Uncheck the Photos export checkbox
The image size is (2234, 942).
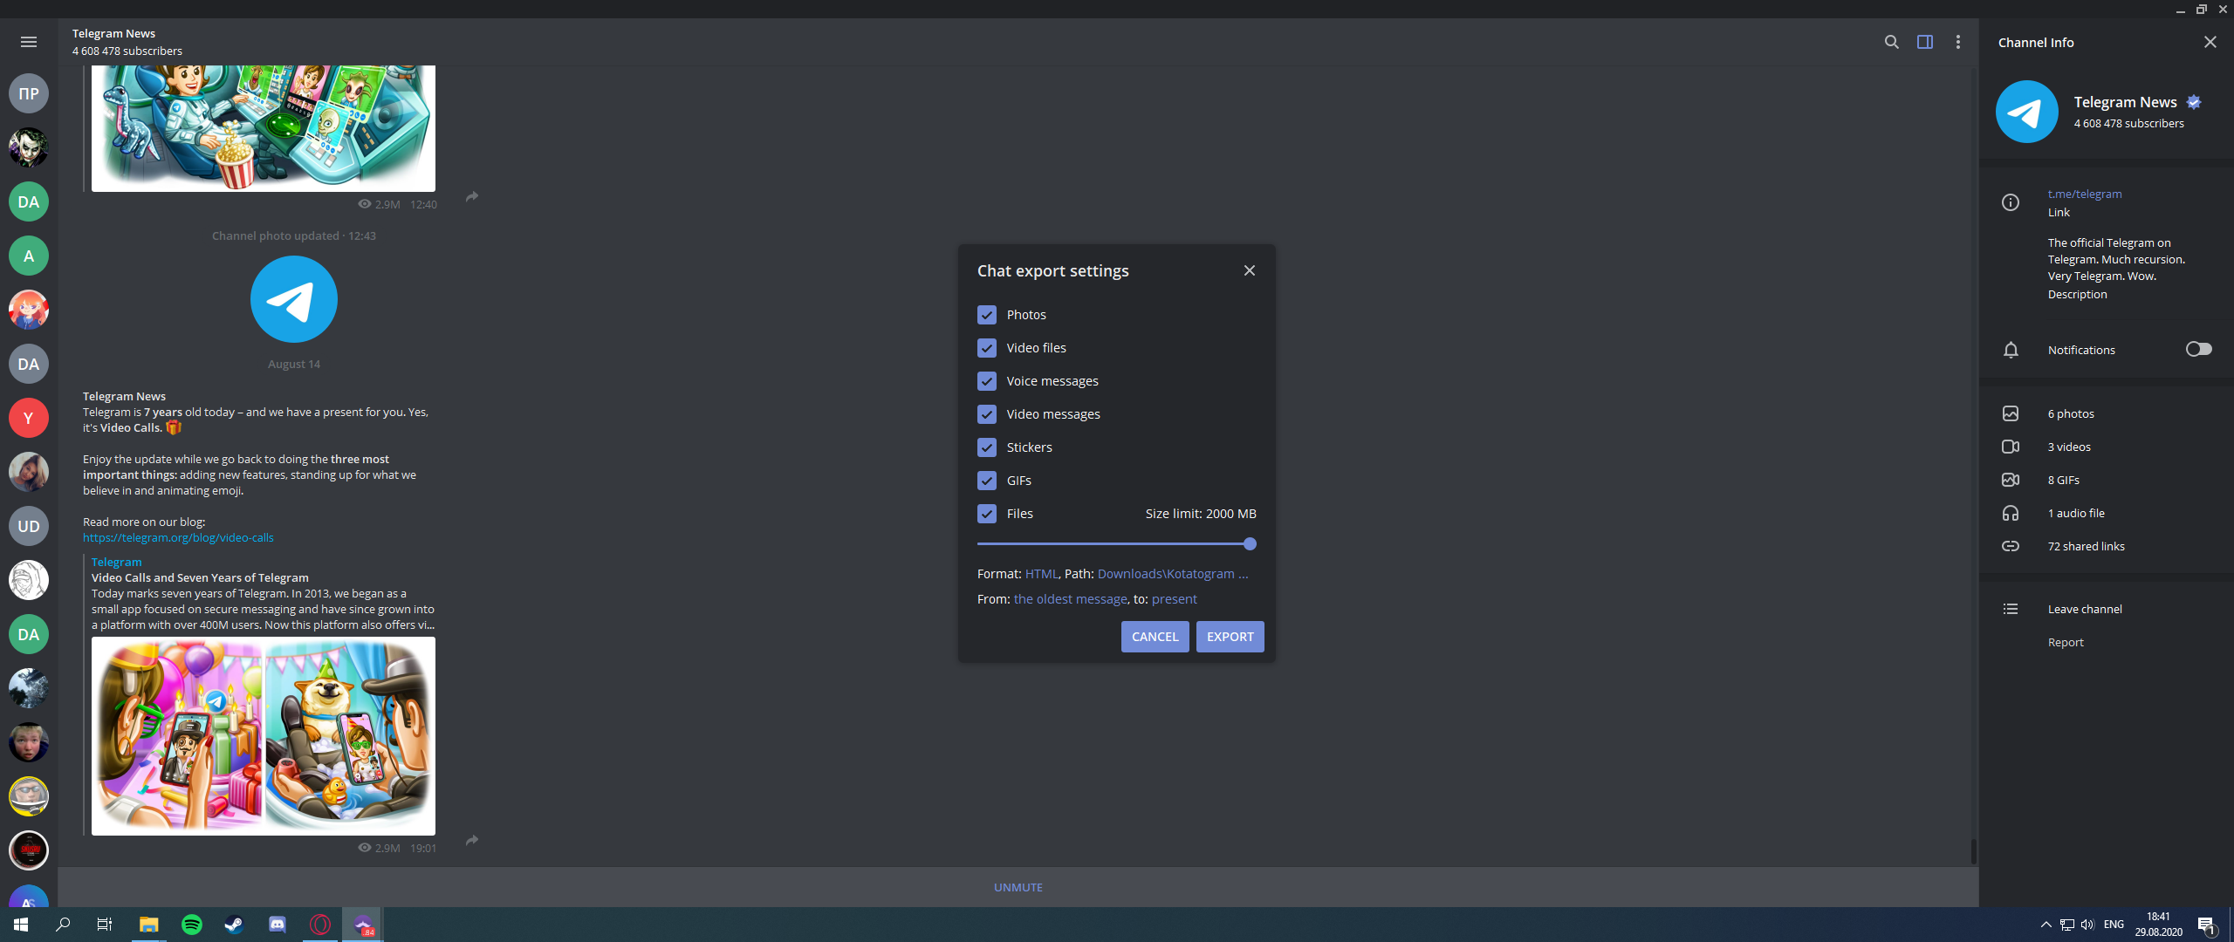tap(986, 315)
